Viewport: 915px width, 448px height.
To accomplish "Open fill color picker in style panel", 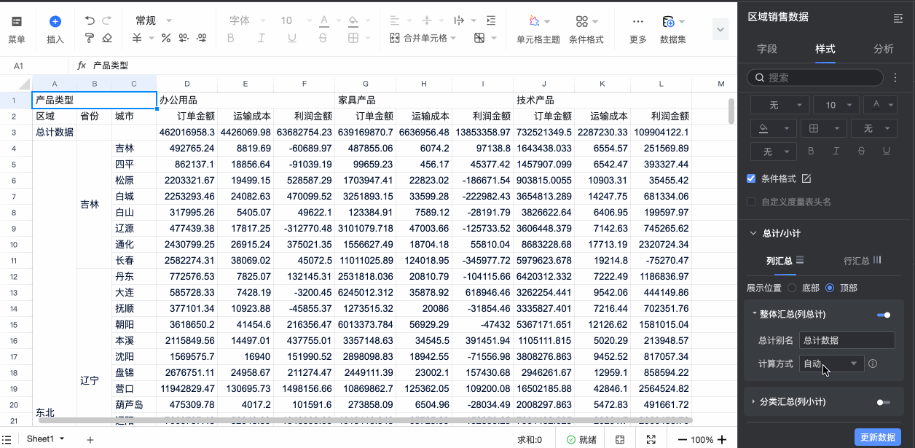I will 772,128.
